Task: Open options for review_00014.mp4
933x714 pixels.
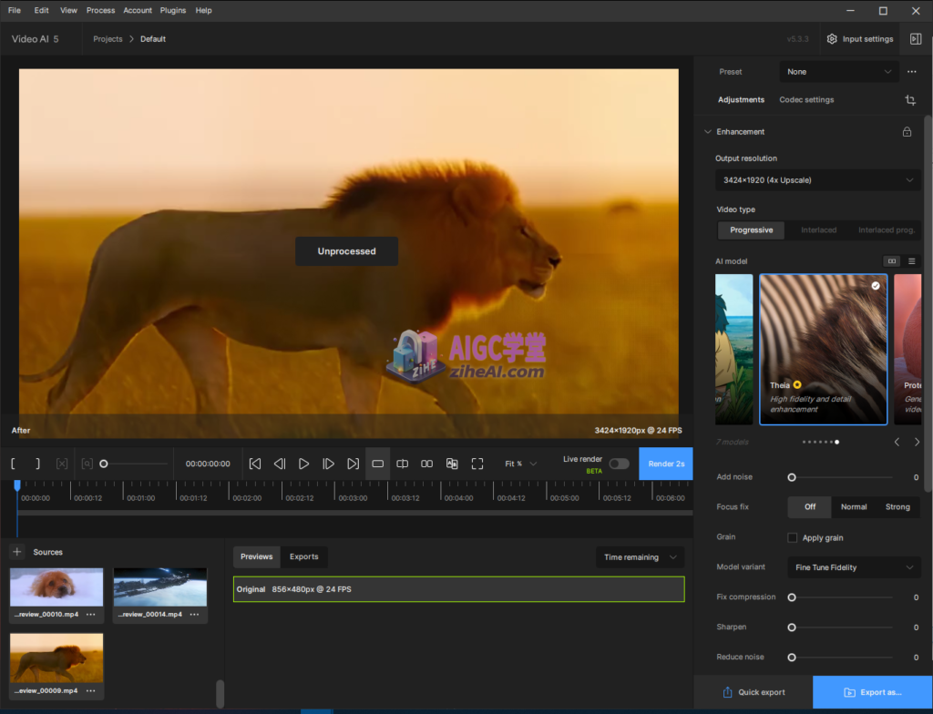Action: pyautogui.click(x=195, y=614)
